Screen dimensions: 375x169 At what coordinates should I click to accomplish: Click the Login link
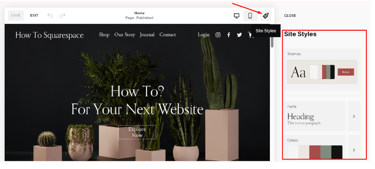point(204,35)
